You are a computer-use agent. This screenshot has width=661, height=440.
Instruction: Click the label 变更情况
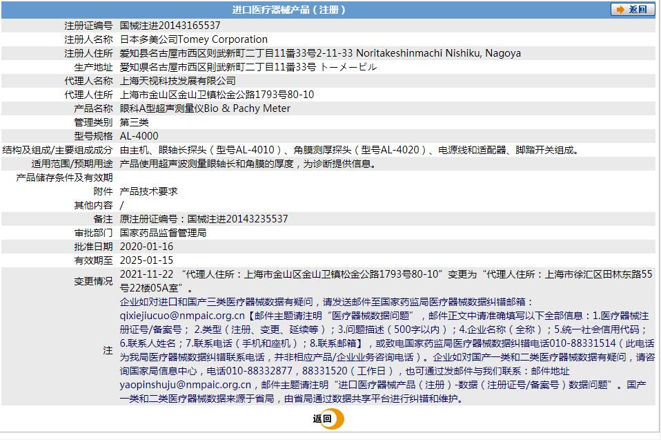click(93, 281)
